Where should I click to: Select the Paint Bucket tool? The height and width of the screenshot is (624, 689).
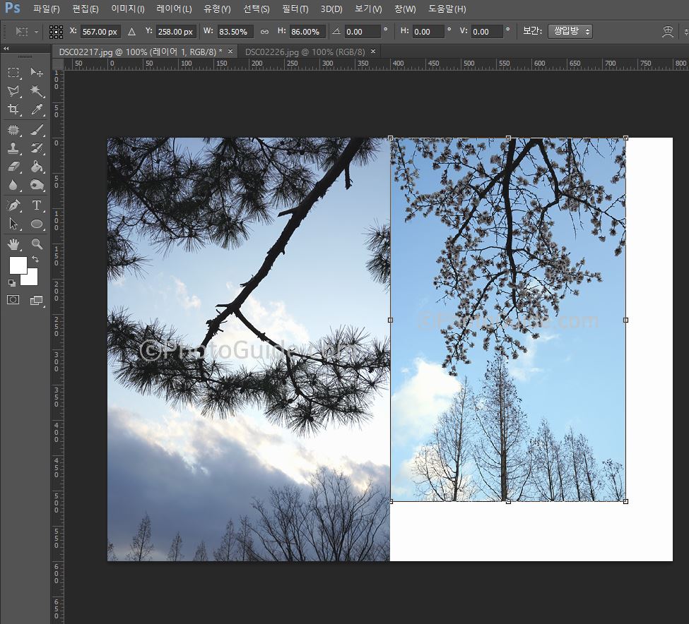coord(37,167)
